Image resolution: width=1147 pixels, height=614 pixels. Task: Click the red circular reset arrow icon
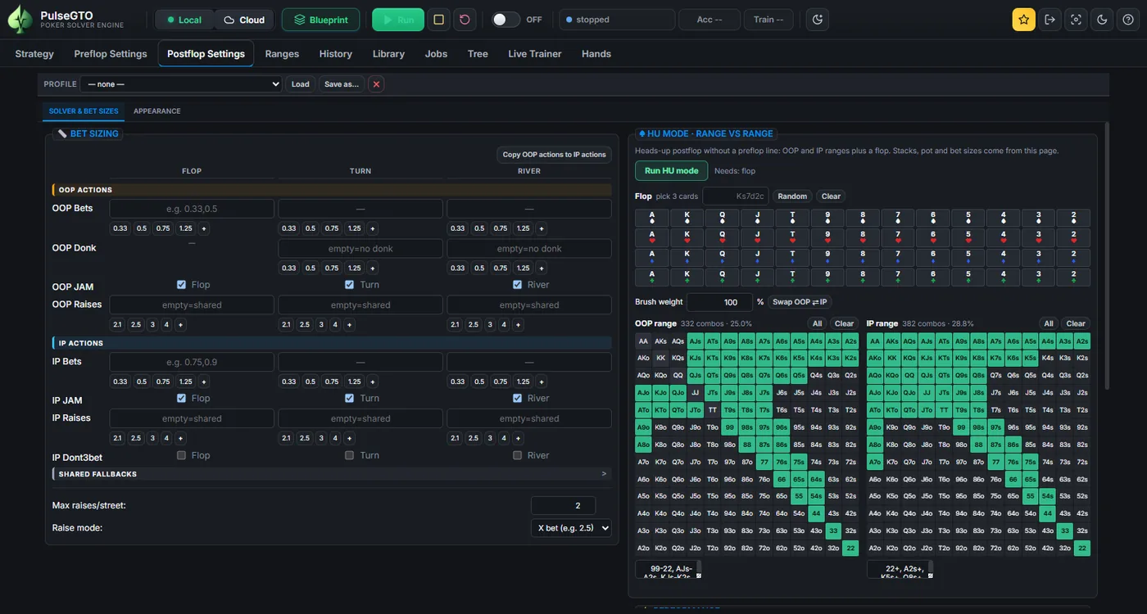coord(465,20)
